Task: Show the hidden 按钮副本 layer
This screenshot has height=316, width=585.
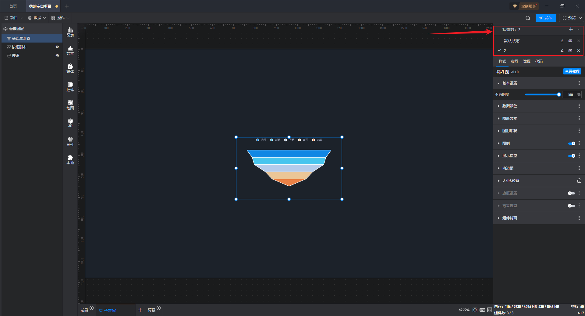Action: tap(57, 47)
